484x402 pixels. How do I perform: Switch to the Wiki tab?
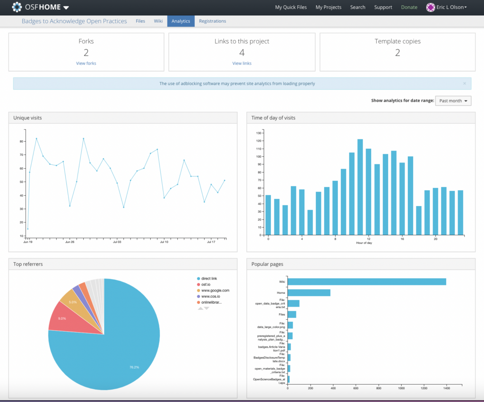tap(158, 21)
